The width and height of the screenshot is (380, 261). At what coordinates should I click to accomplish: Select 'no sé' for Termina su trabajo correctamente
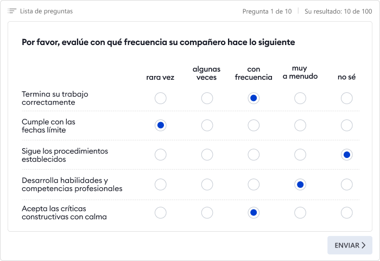[346, 98]
